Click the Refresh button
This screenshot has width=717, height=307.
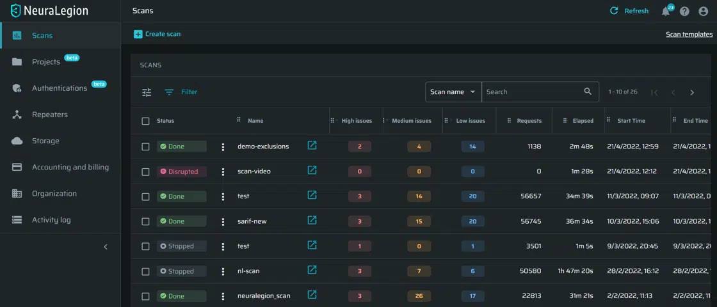[629, 11]
